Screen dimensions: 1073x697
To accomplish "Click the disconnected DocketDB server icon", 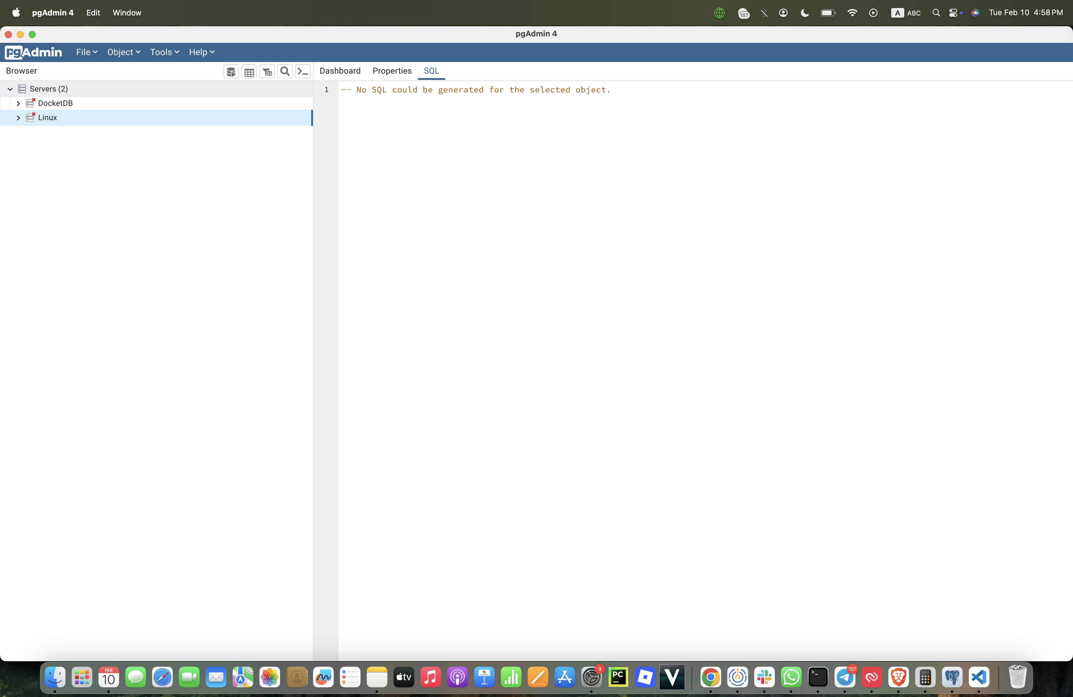I will [x=30, y=103].
